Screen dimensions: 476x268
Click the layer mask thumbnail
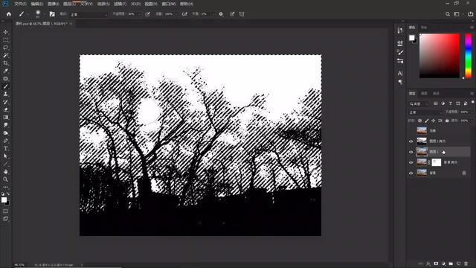click(x=437, y=162)
